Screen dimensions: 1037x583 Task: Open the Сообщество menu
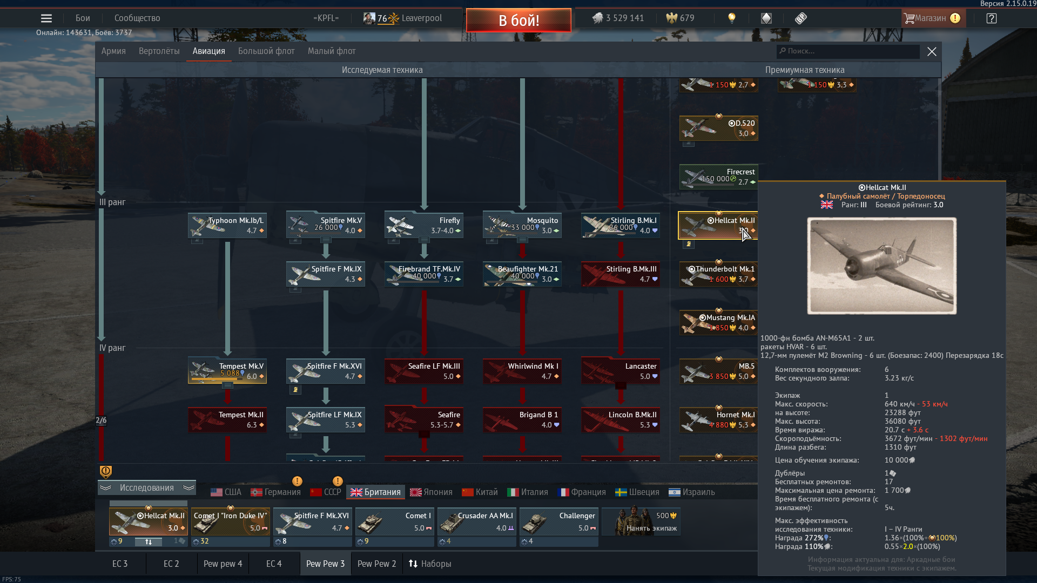click(137, 18)
